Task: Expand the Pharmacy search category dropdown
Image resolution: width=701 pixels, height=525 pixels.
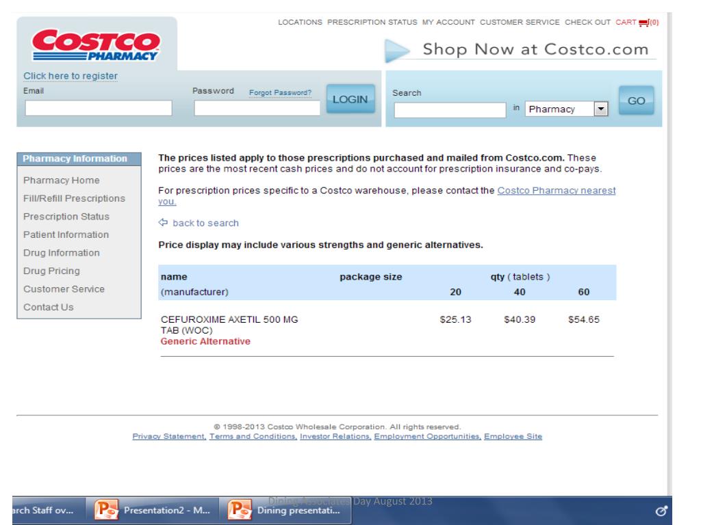Action: [x=601, y=109]
